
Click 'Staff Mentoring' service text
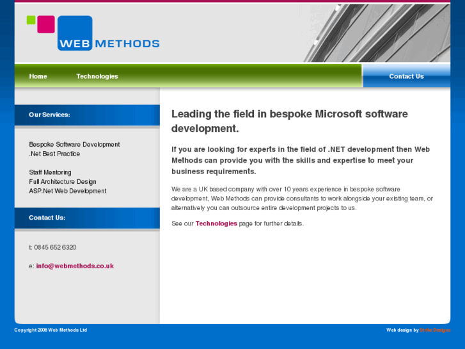[x=50, y=172]
